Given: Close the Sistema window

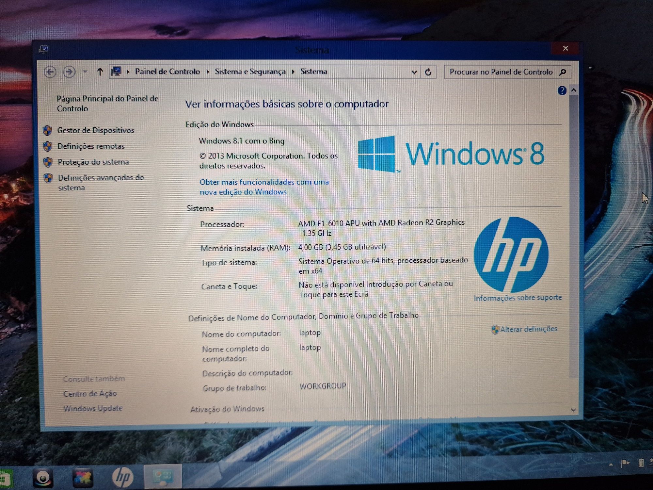Looking at the screenshot, I should (565, 48).
